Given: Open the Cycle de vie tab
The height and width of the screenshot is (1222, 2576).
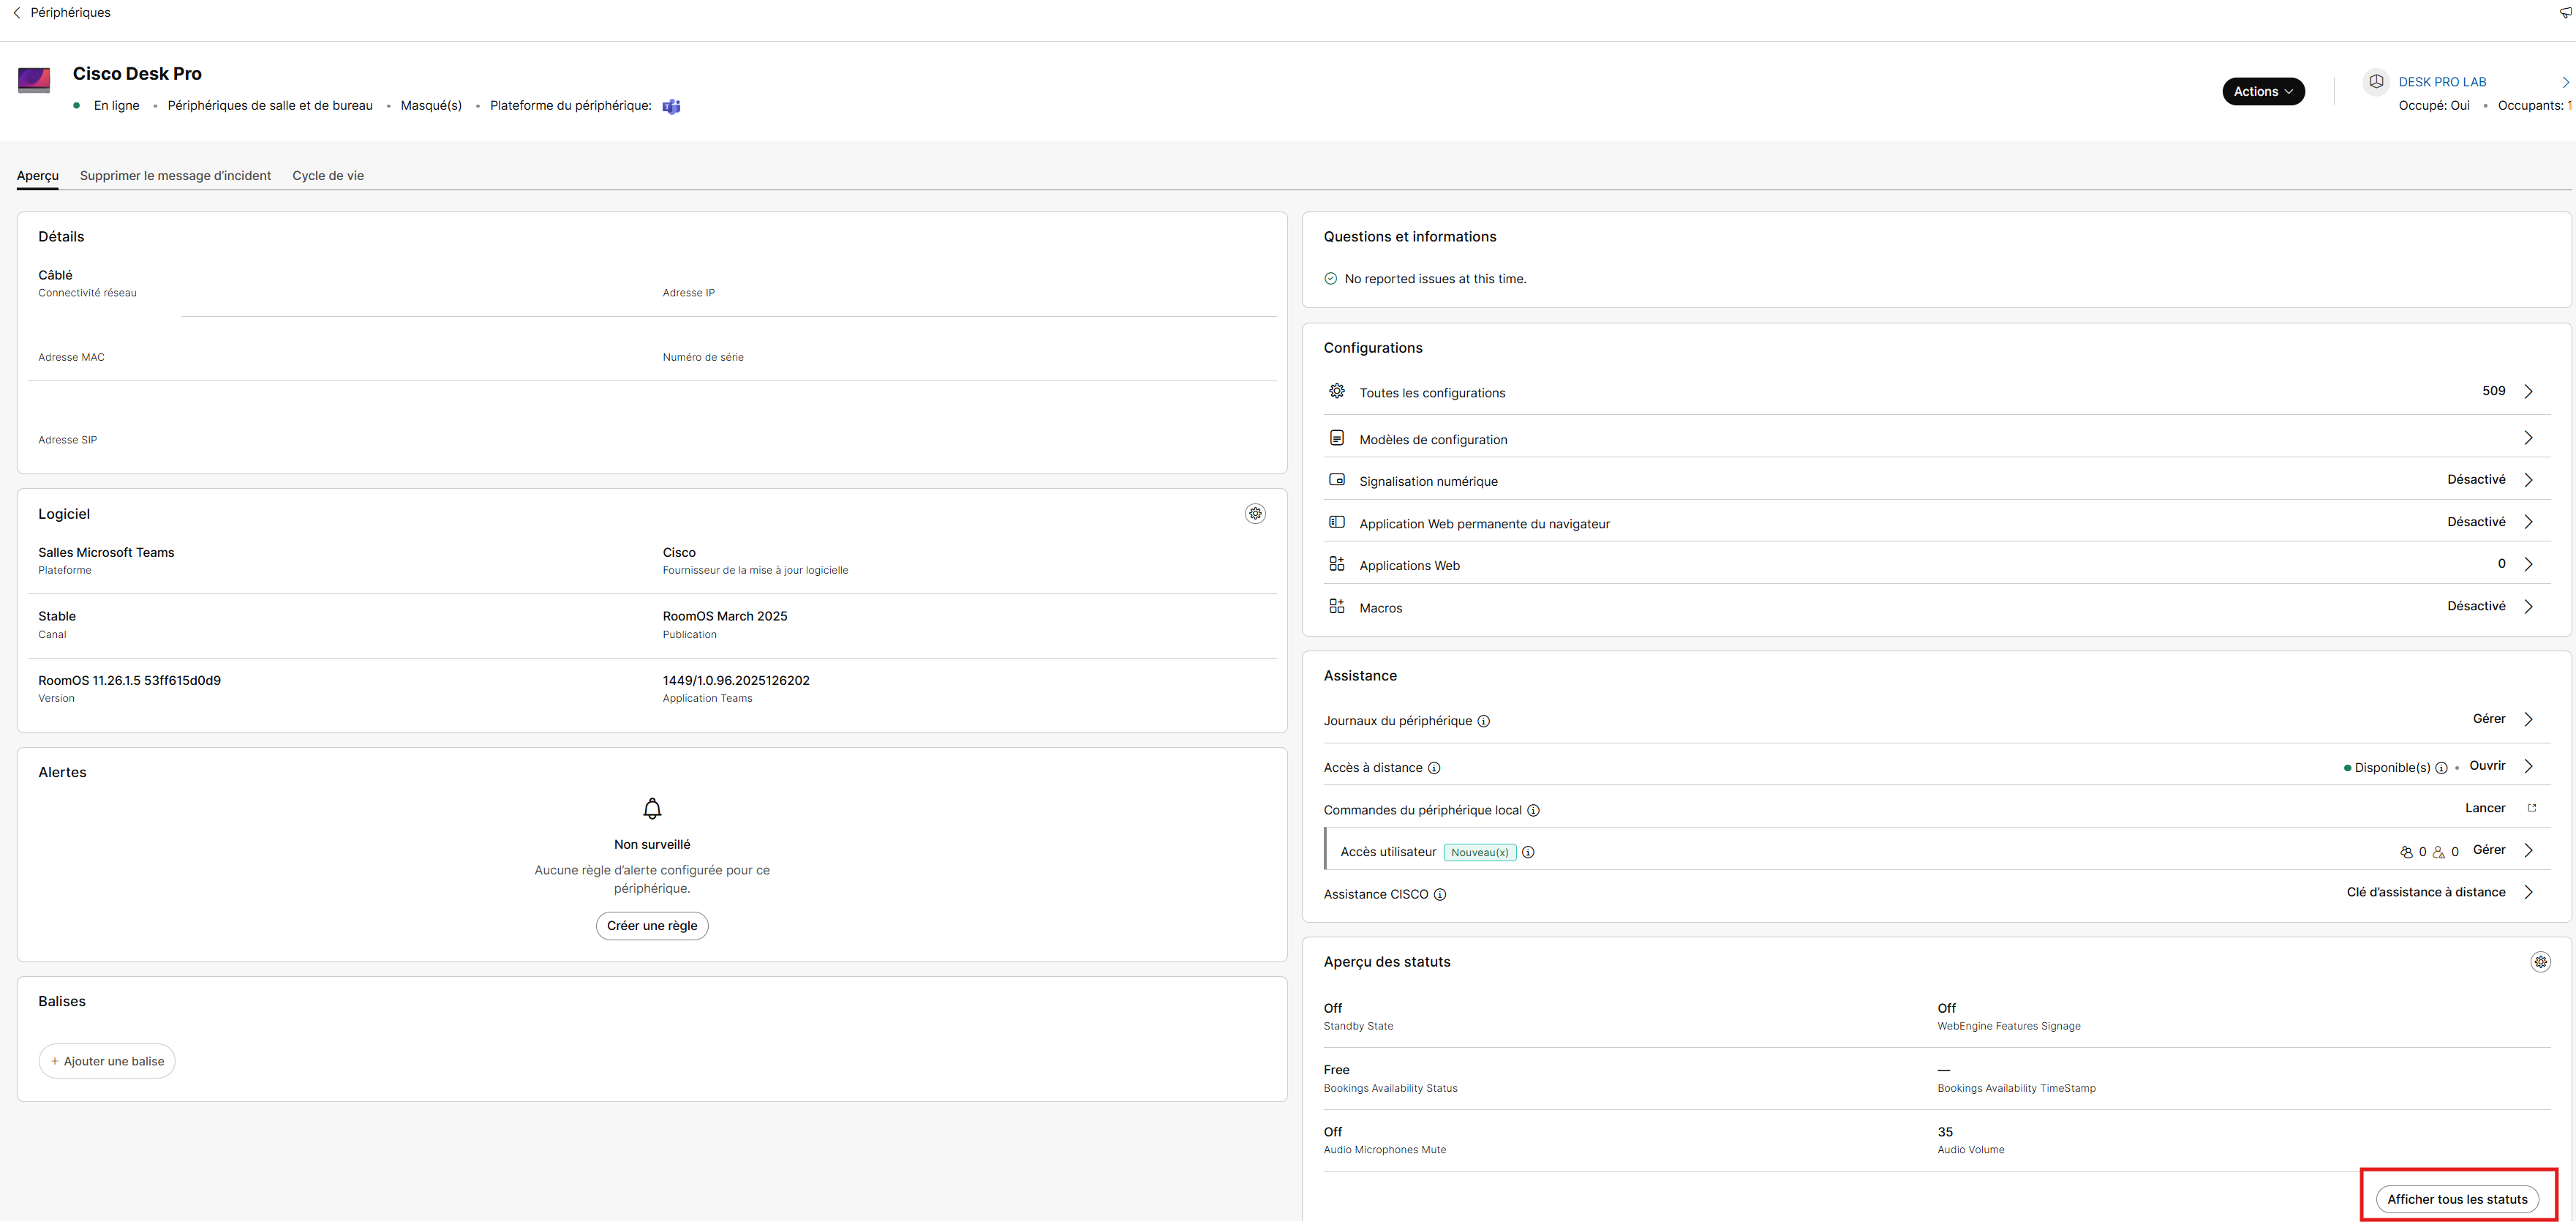Looking at the screenshot, I should coord(328,175).
